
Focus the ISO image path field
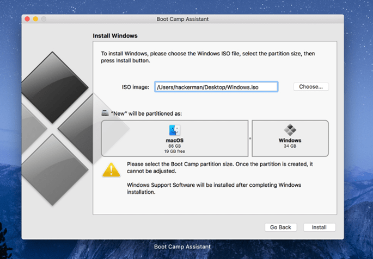[x=216, y=87]
